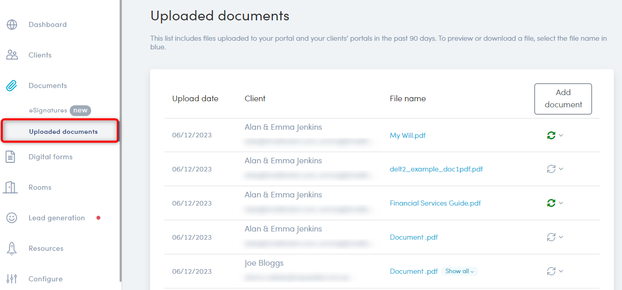Go to Lead generation in the sidebar
The width and height of the screenshot is (622, 290).
point(56,218)
